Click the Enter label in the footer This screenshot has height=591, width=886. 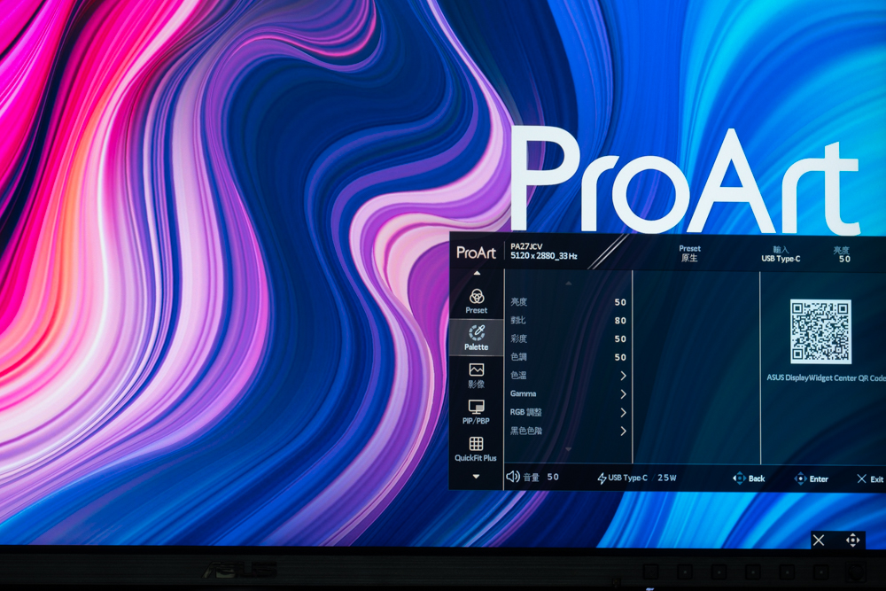pyautogui.click(x=819, y=479)
